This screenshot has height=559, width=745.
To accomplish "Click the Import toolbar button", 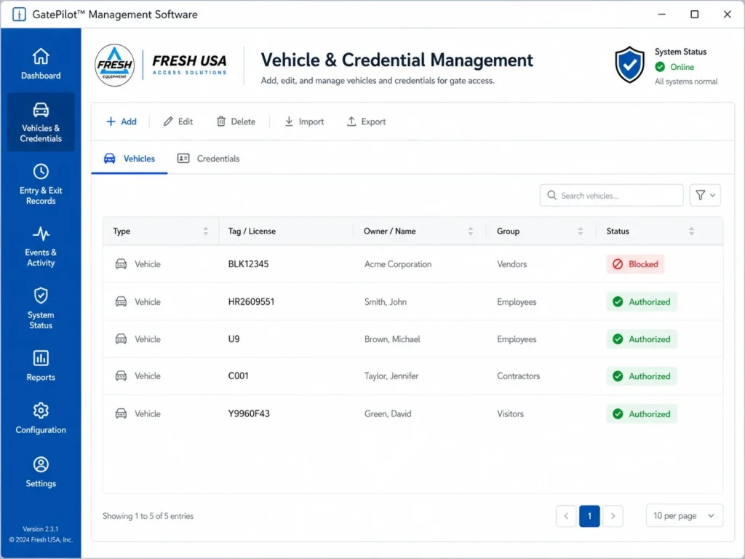I will 304,122.
